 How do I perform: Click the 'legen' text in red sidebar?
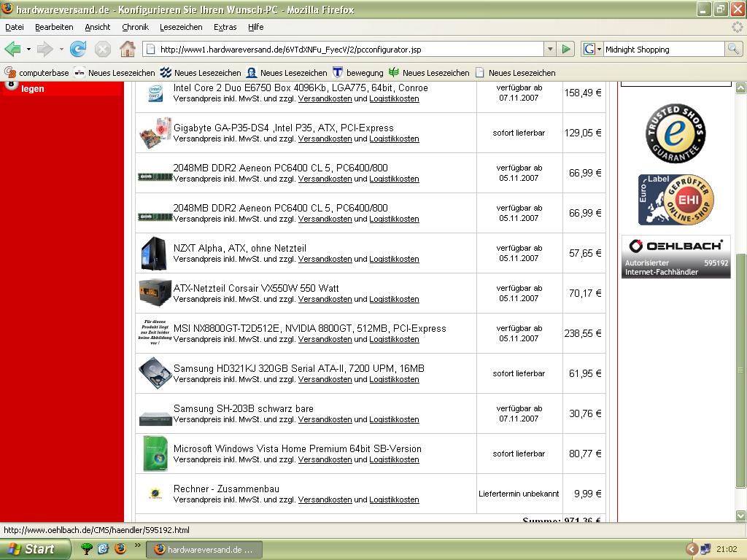pos(32,88)
